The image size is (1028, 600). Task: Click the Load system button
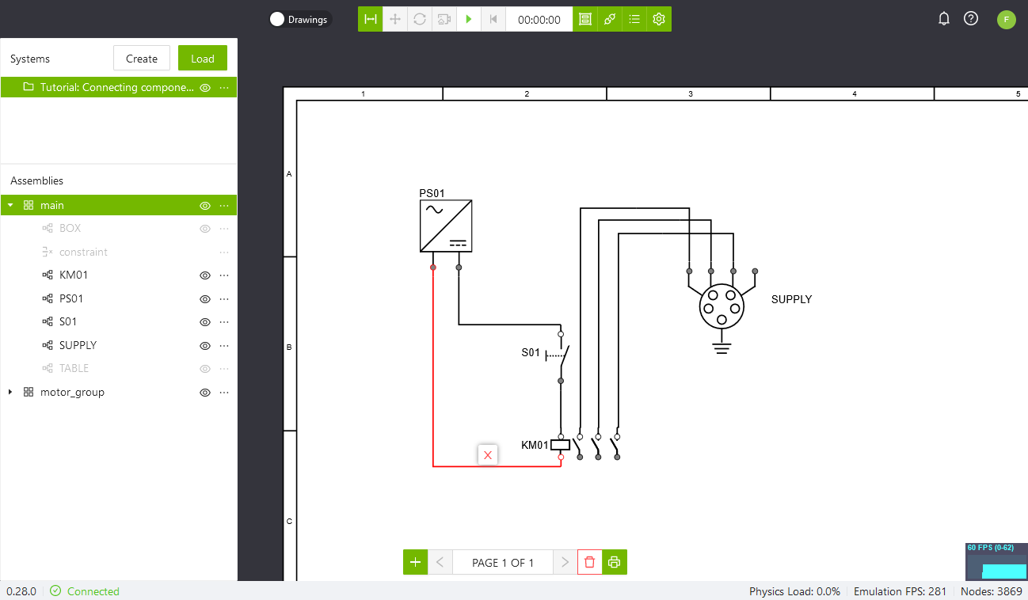pos(202,59)
